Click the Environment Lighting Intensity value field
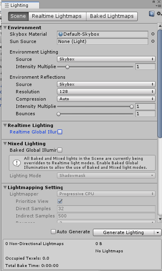Image resolution: width=162 pixels, height=271 pixels. pyautogui.click(x=145, y=67)
